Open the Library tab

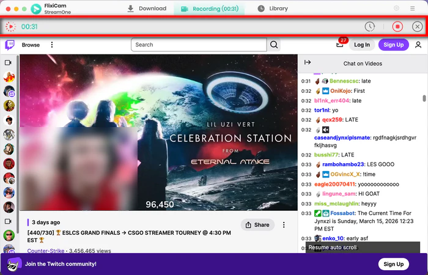[x=273, y=9]
